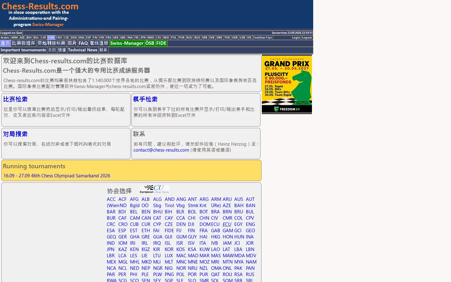Open the ÖSB tab
Image resolution: width=451 pixels, height=282 pixels.
pyautogui.click(x=150, y=43)
